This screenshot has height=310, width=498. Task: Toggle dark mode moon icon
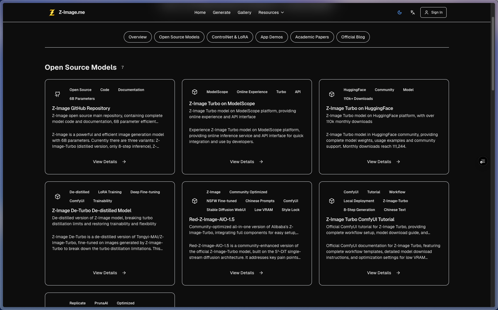click(400, 12)
